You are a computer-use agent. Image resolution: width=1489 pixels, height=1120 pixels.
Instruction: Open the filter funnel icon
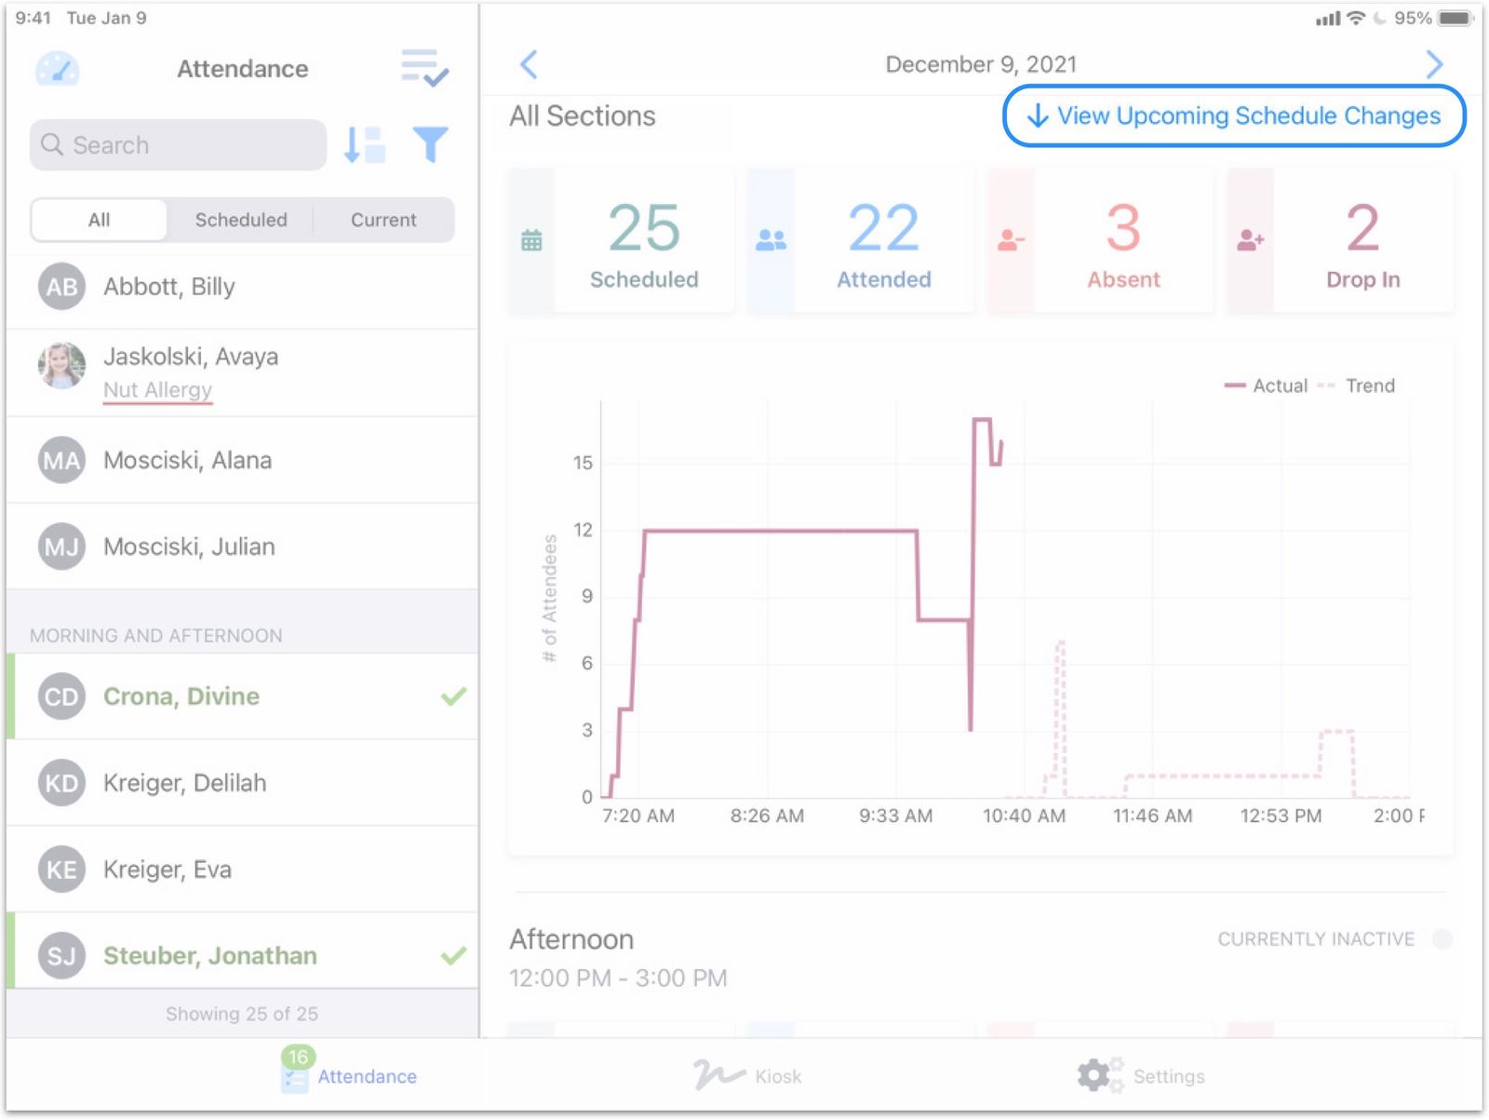click(x=429, y=144)
